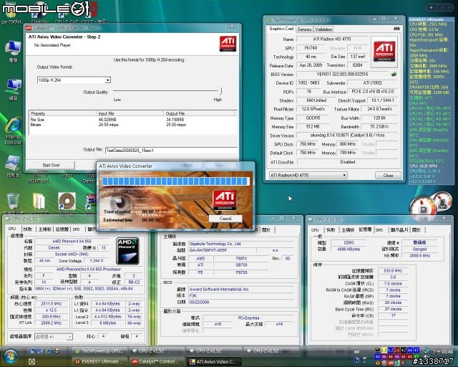Click the Output File column header

tap(199, 113)
